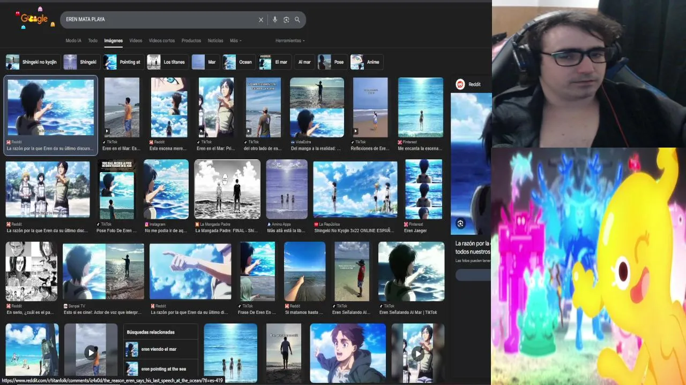Click the 'otro lado de es...' TikTok caption
686x385 pixels.
(263, 148)
